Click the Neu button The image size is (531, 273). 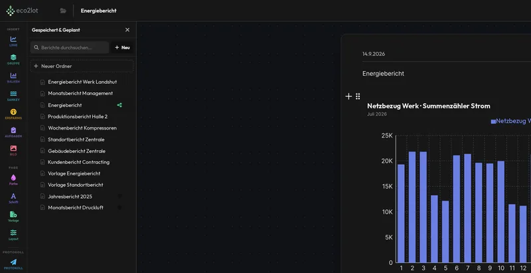pos(122,48)
